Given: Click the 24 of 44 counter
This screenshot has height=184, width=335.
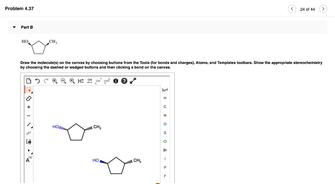Looking at the screenshot, I should point(308,9).
